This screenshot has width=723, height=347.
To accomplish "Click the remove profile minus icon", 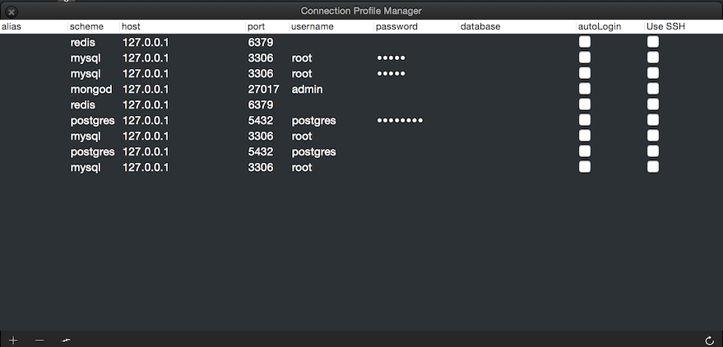I will click(x=39, y=340).
